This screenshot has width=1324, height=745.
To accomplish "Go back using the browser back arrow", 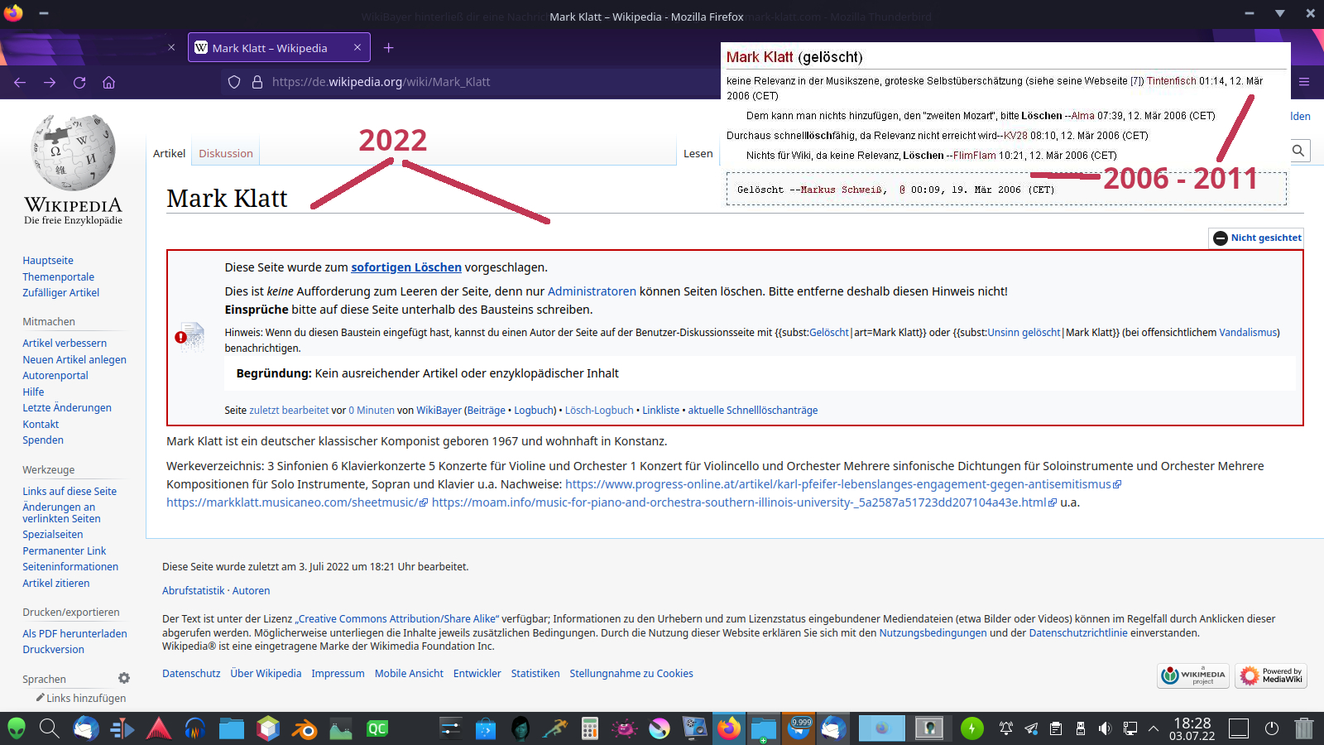I will click(x=20, y=82).
